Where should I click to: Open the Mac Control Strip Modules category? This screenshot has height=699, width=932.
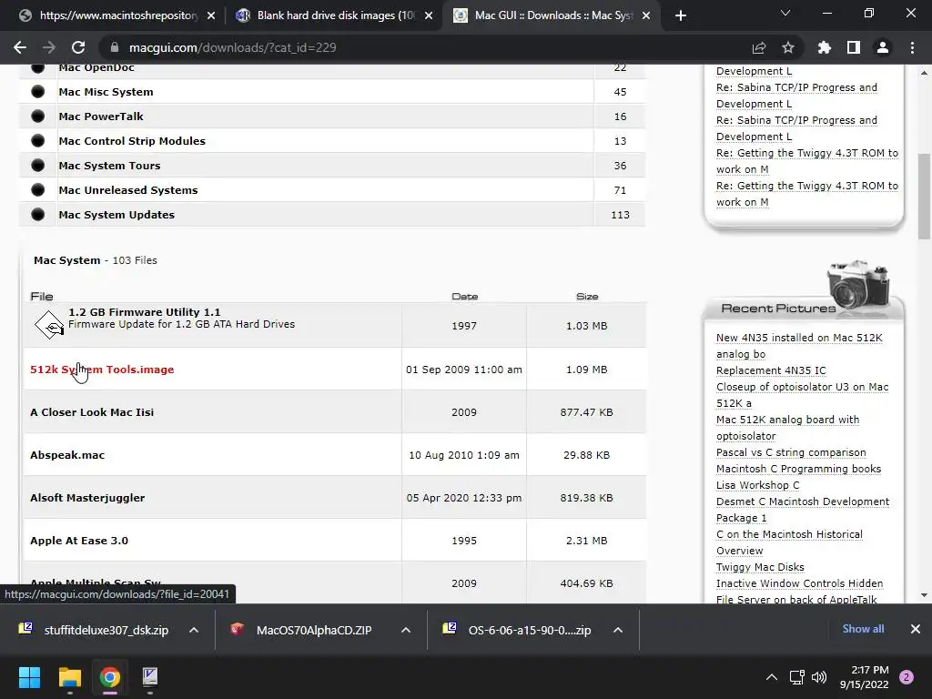tap(132, 141)
